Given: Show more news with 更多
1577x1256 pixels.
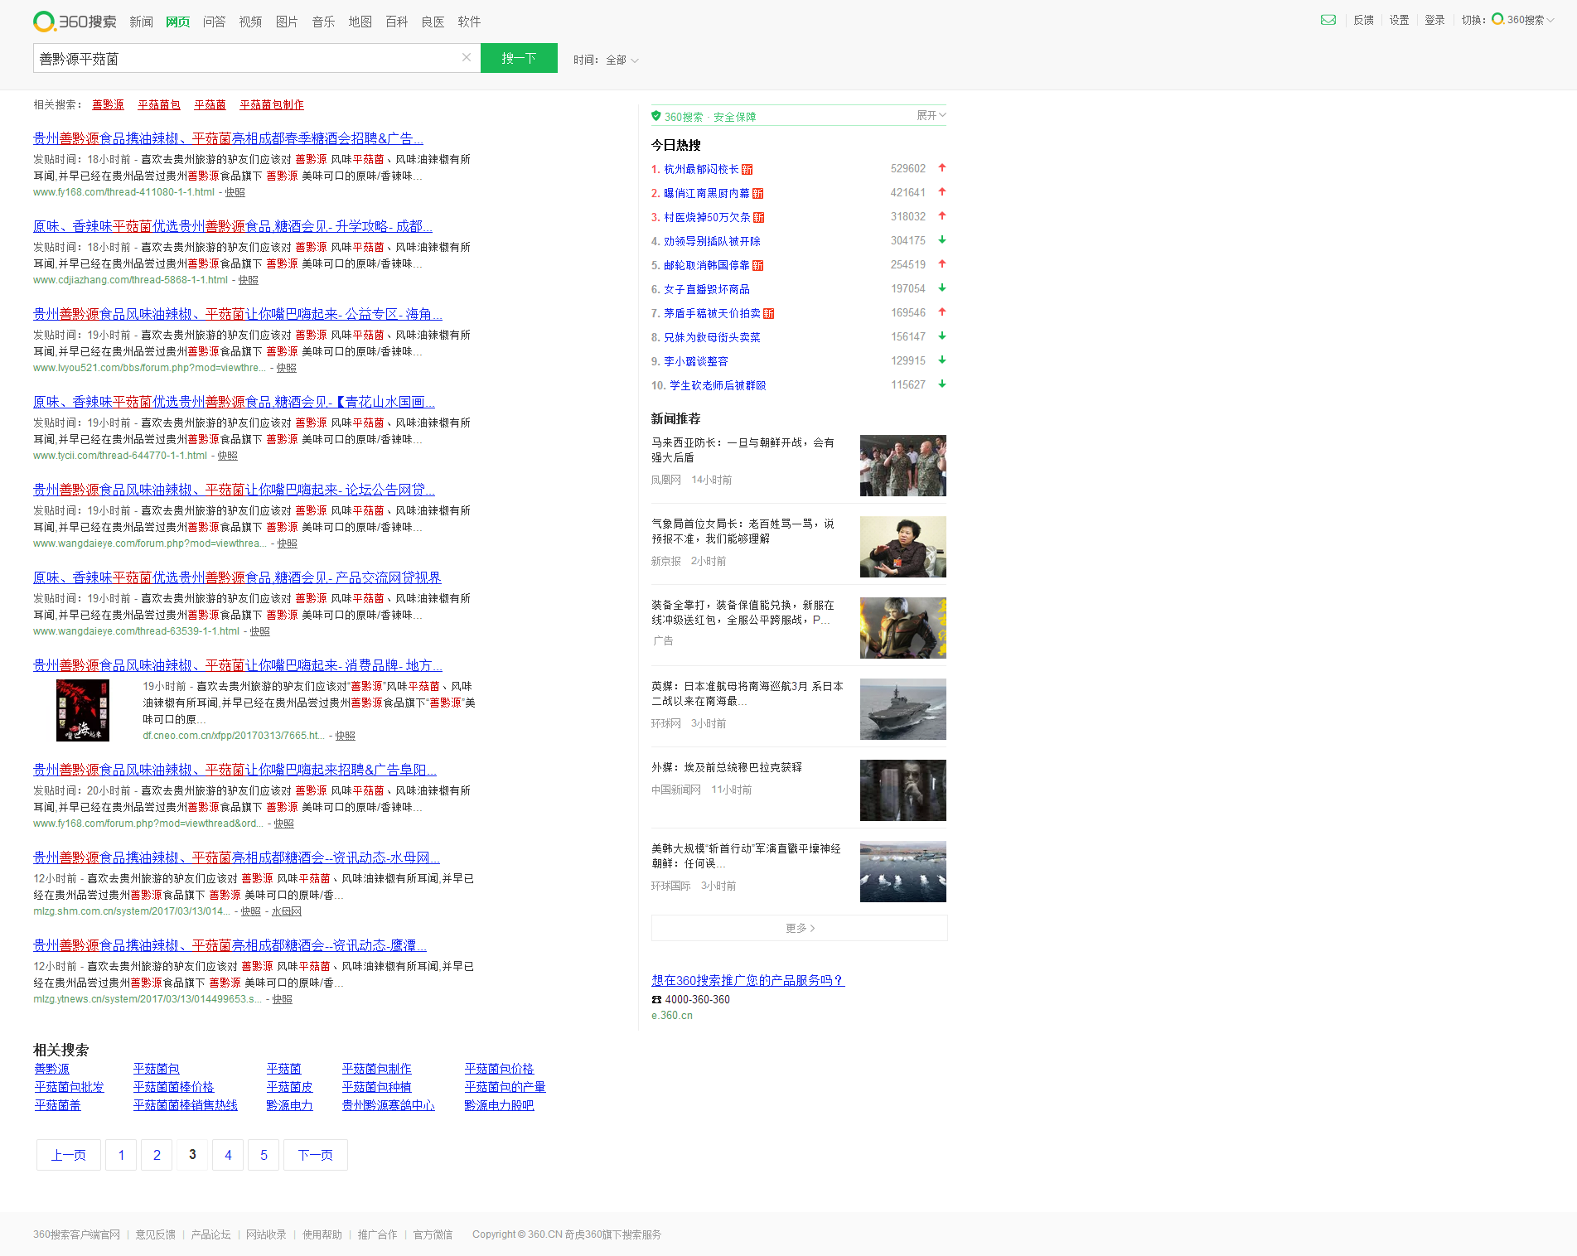Looking at the screenshot, I should tap(799, 928).
